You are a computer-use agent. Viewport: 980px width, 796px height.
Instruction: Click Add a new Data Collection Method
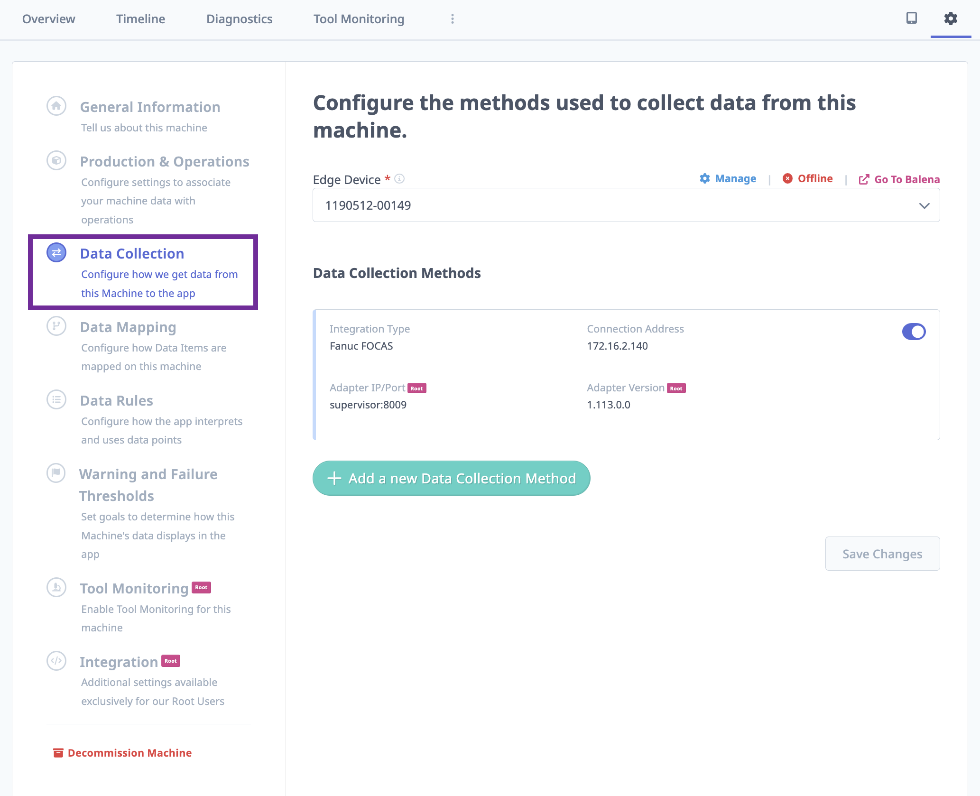click(451, 478)
